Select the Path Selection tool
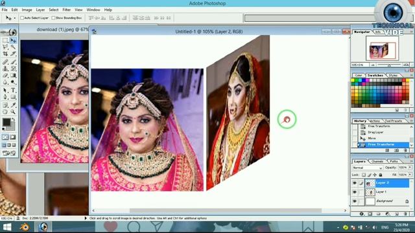The width and height of the screenshot is (415, 233). [x=5, y=91]
